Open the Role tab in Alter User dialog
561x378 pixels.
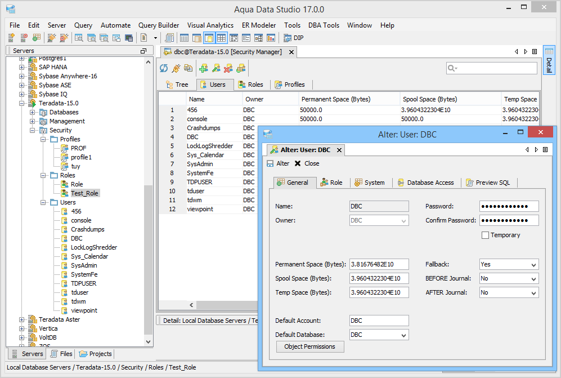[331, 183]
